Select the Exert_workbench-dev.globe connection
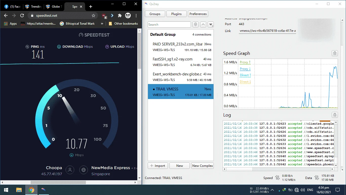This screenshot has height=195, width=346. tap(181, 77)
